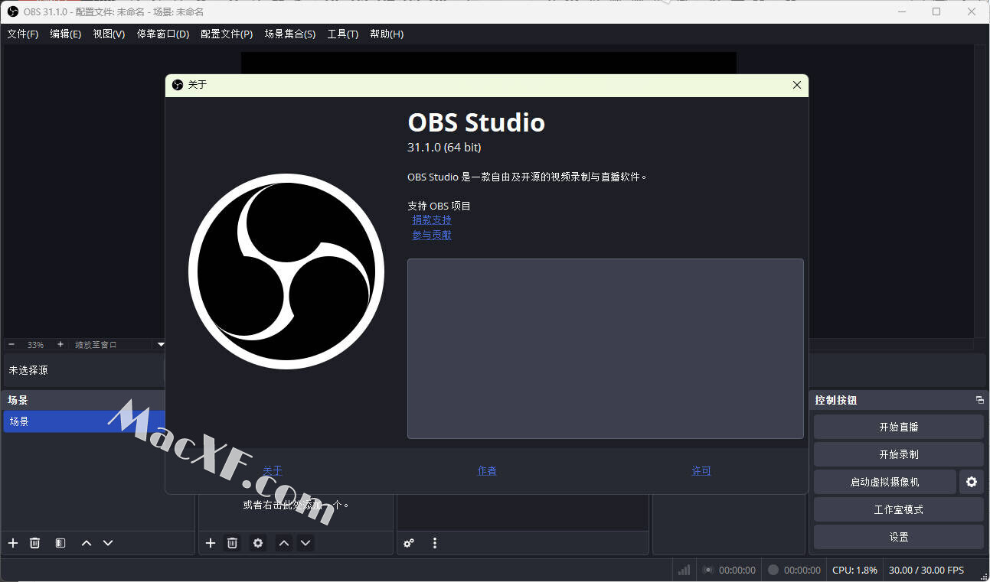The height and width of the screenshot is (582, 990).
Task: Click the OBS Studio heading in the dialog
Action: click(x=476, y=122)
